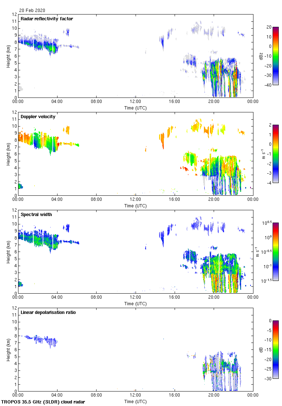The width and height of the screenshot is (282, 406).
Task: Click 'Height (km)' axis label of Spectral width plot
Action: [x=8, y=252]
